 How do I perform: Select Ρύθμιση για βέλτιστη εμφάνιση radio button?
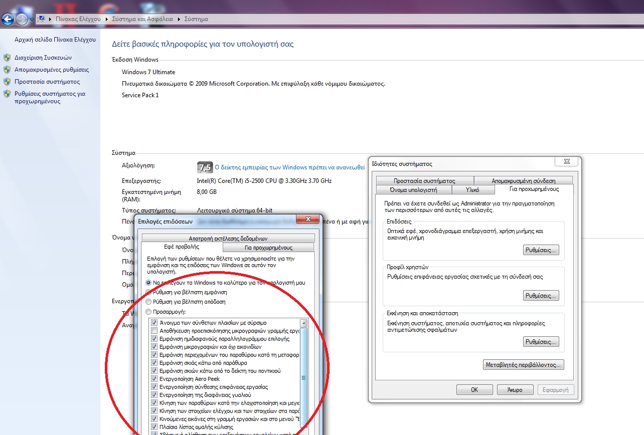click(148, 292)
